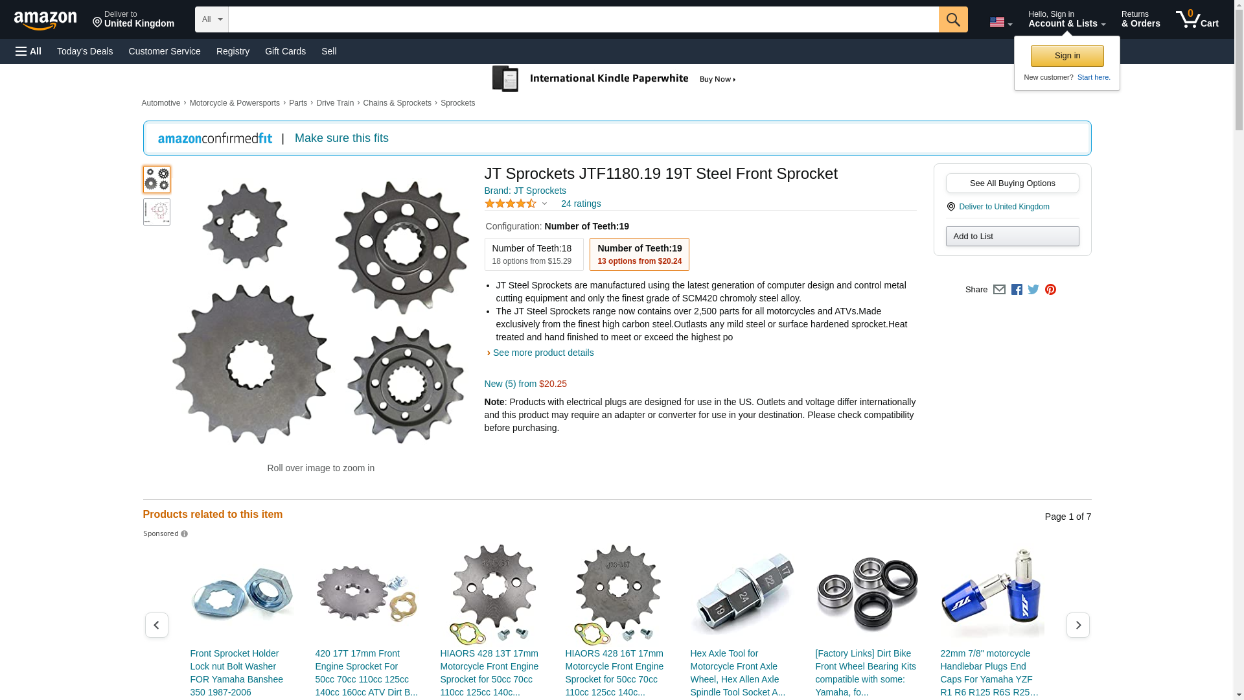Open the All hamburger menu
Image resolution: width=1244 pixels, height=700 pixels.
click(x=29, y=51)
